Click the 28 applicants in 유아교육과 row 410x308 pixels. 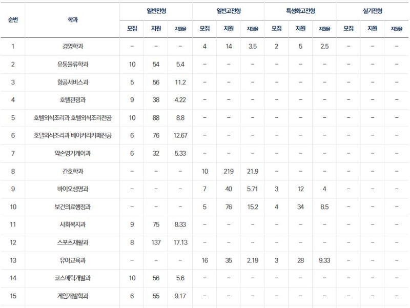(300, 260)
